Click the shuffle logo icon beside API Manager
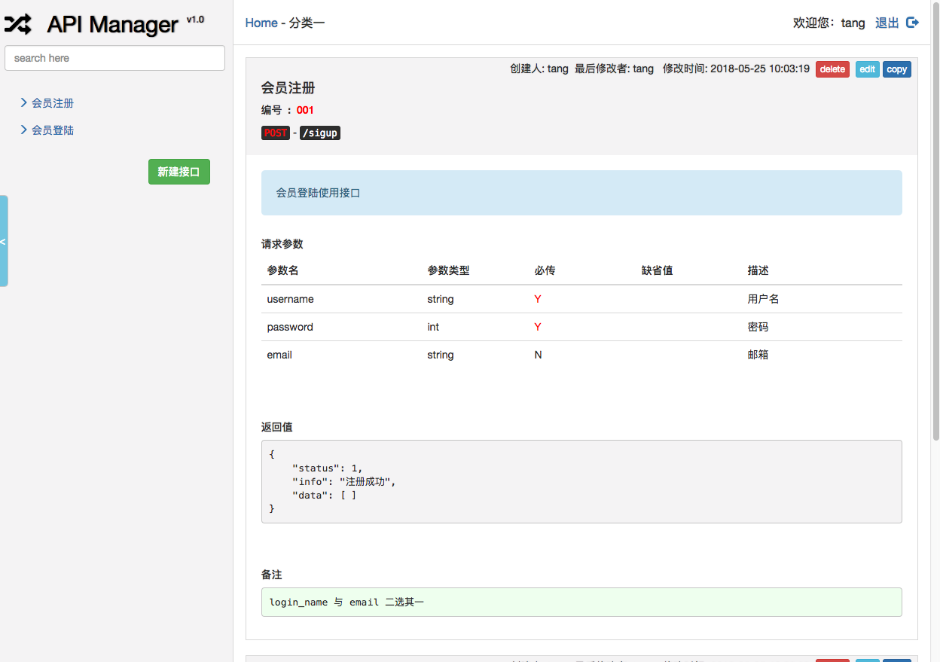This screenshot has width=940, height=662. [18, 24]
